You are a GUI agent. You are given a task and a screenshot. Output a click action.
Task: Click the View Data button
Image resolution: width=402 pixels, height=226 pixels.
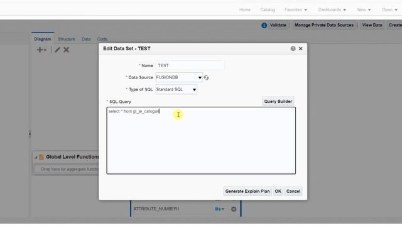372,25
